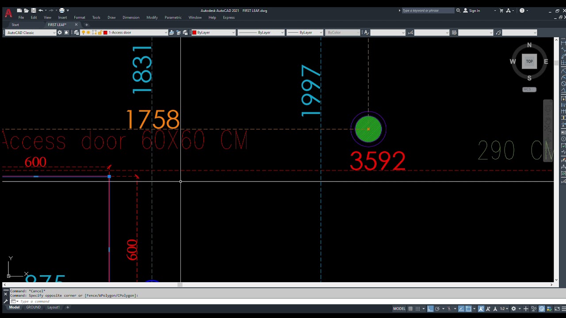Open the Draw menu

pyautogui.click(x=111, y=18)
